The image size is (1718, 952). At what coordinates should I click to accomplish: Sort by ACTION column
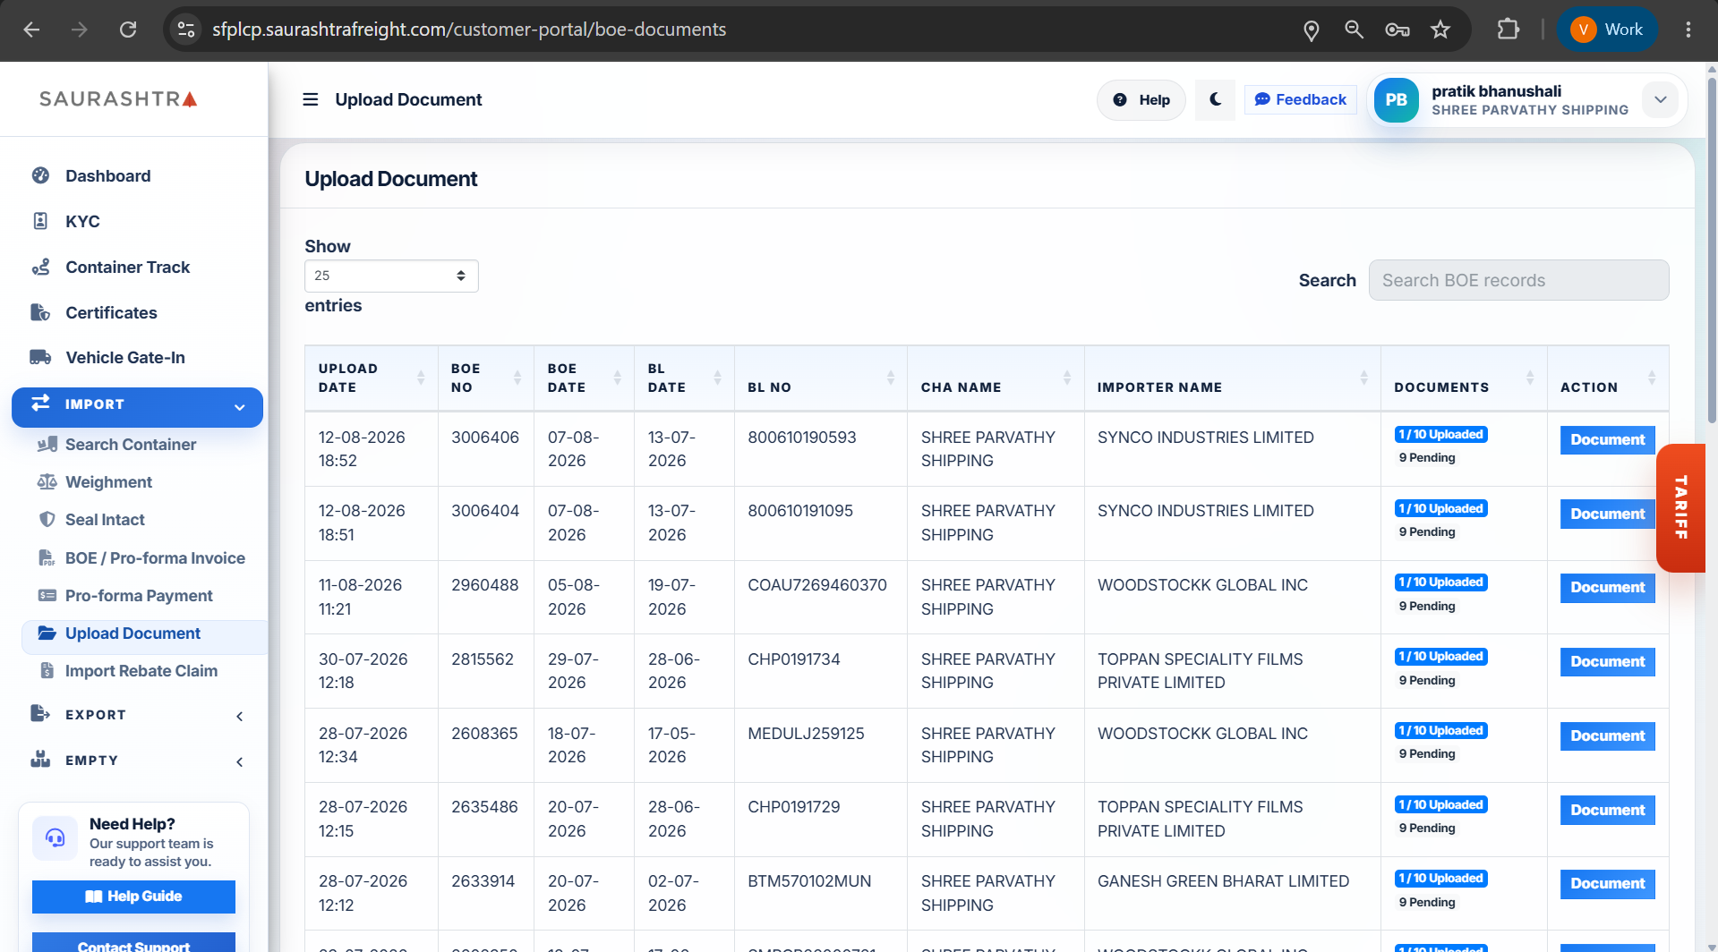(1607, 378)
